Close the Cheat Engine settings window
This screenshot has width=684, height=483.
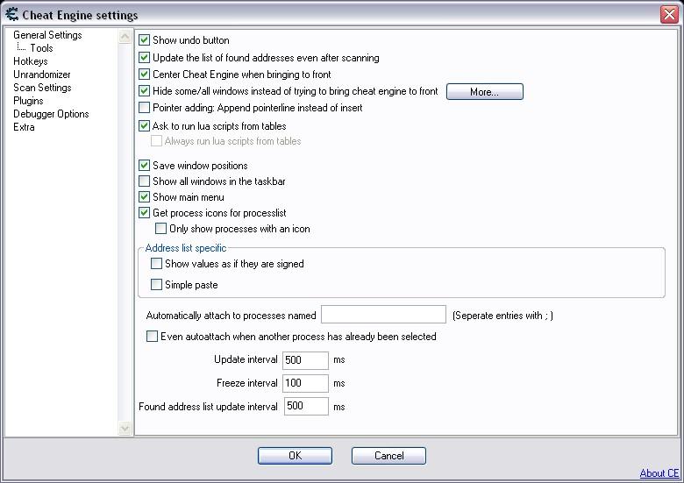(669, 14)
